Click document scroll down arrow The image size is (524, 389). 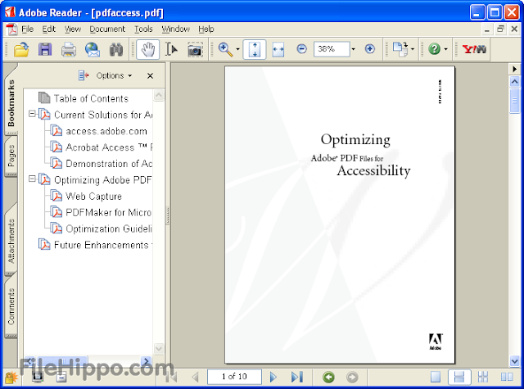[515, 361]
